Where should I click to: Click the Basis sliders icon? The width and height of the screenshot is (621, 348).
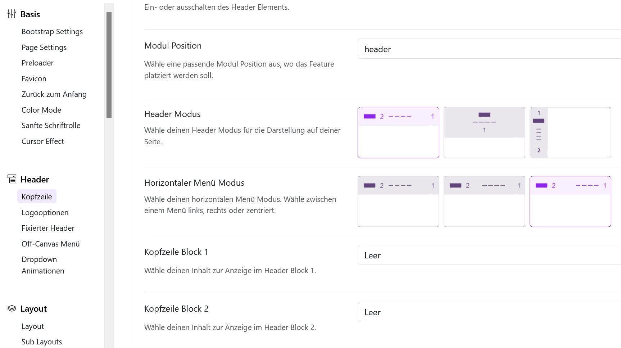(x=12, y=14)
